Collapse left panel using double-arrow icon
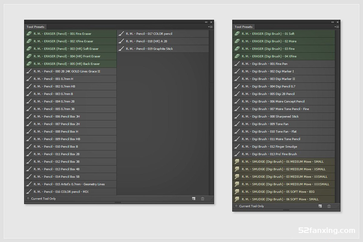Image resolution: width=363 pixels, height=242 pixels. coord(206,22)
